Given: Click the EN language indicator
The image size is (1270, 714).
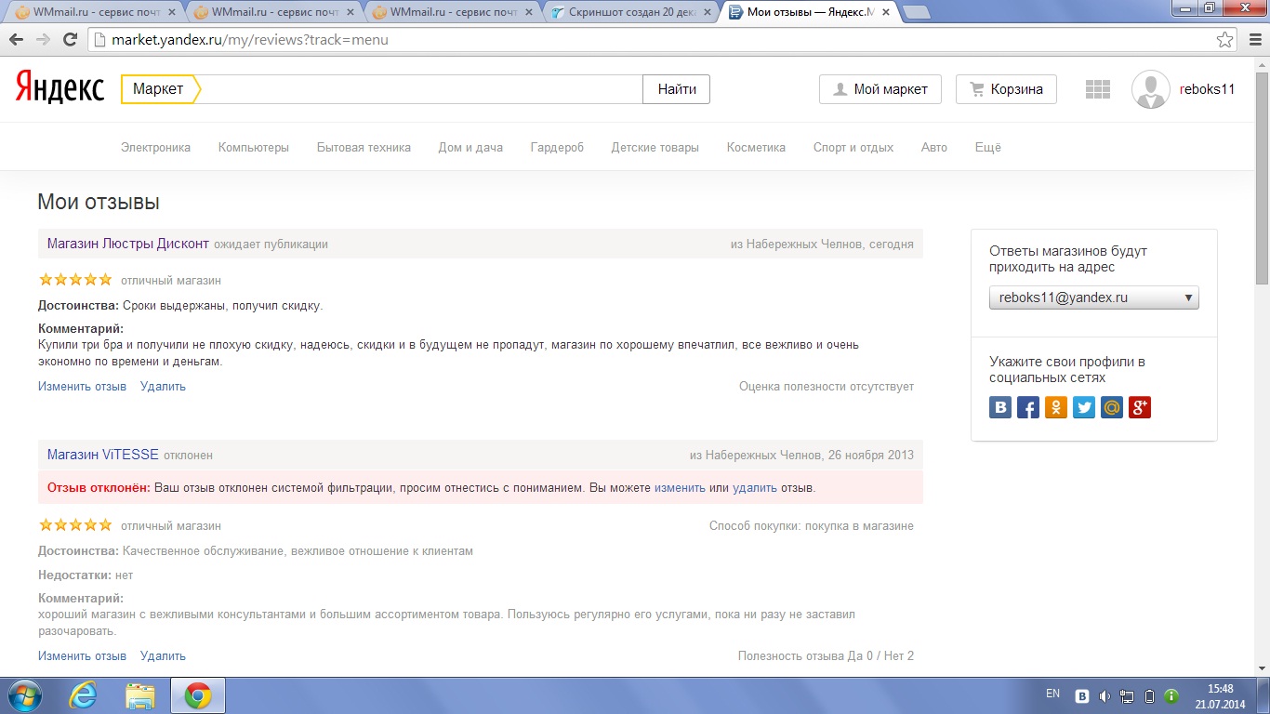Looking at the screenshot, I should 1052,694.
